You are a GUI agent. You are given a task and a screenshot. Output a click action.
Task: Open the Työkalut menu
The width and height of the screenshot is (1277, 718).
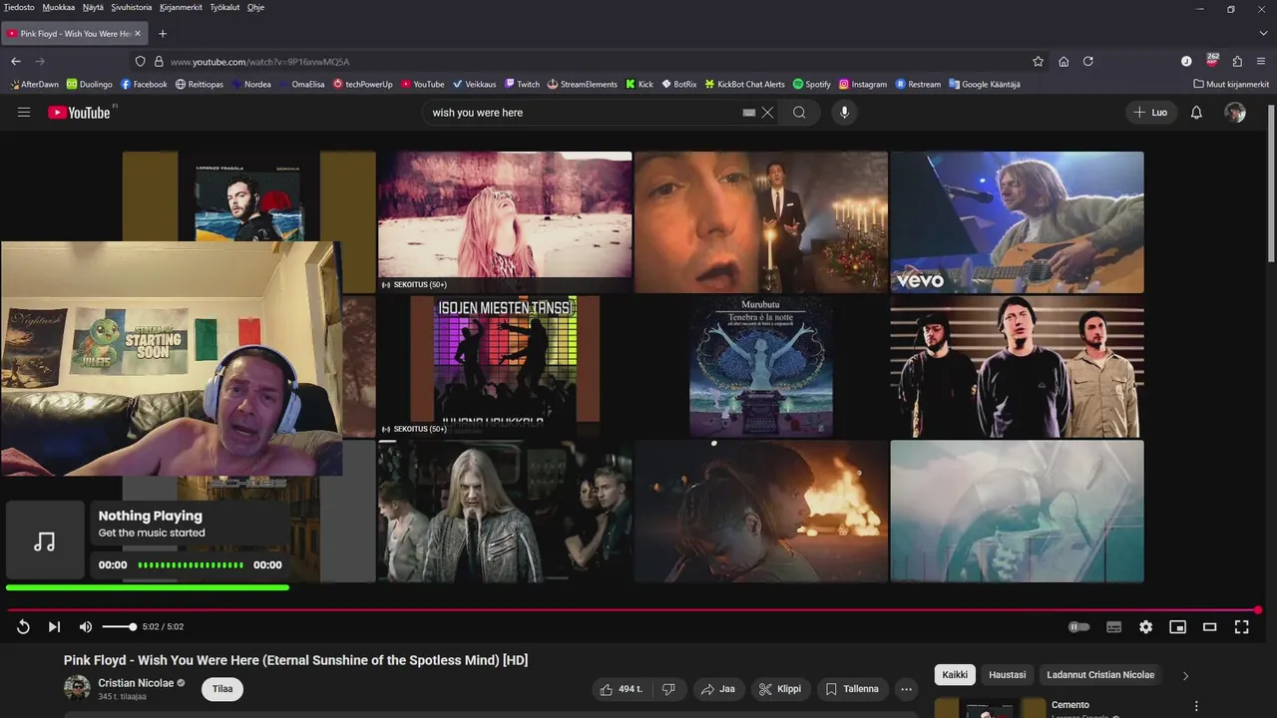tap(224, 7)
